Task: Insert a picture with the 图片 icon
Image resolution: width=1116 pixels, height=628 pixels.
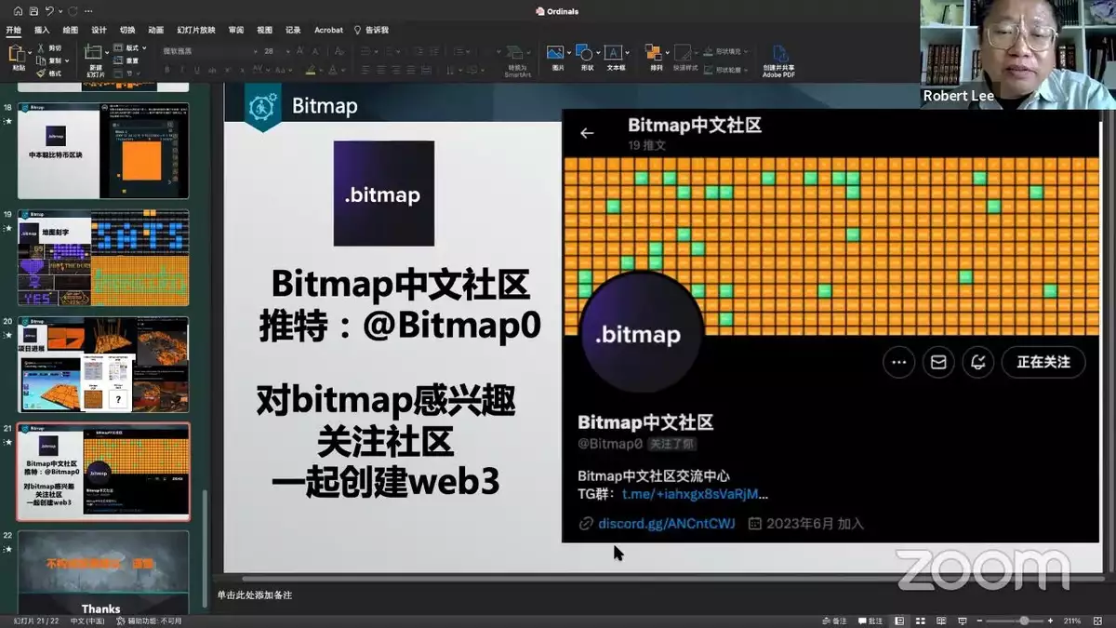Action: pyautogui.click(x=555, y=52)
